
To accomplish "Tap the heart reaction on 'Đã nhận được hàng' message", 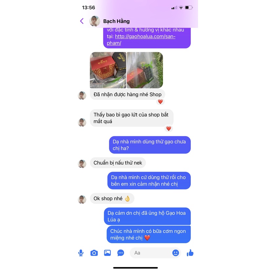I will 160,101.
